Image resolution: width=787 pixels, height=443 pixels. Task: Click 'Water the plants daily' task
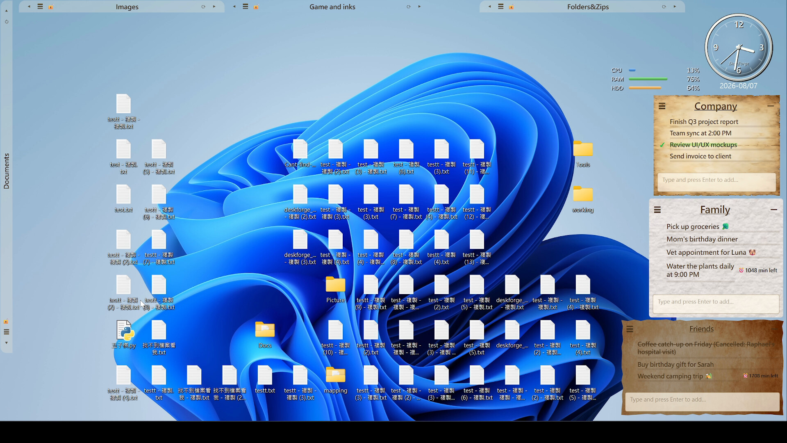(700, 270)
